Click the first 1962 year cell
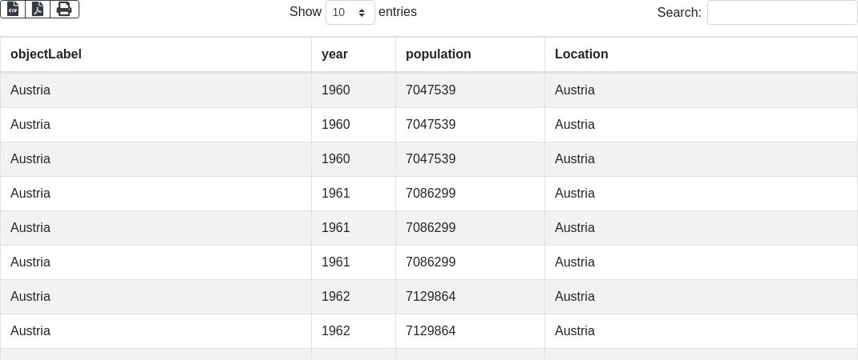Viewport: 858px width, 360px height. 335,297
